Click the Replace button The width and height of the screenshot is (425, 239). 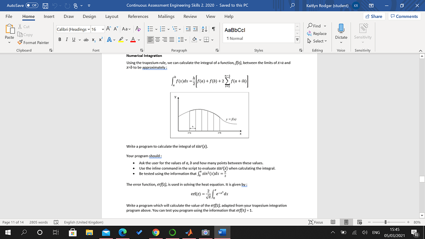pos(317,34)
